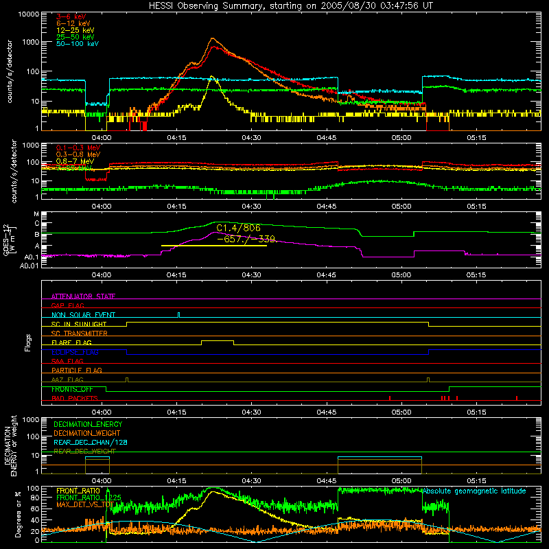Select the 3-6 keV legend label

71,16
